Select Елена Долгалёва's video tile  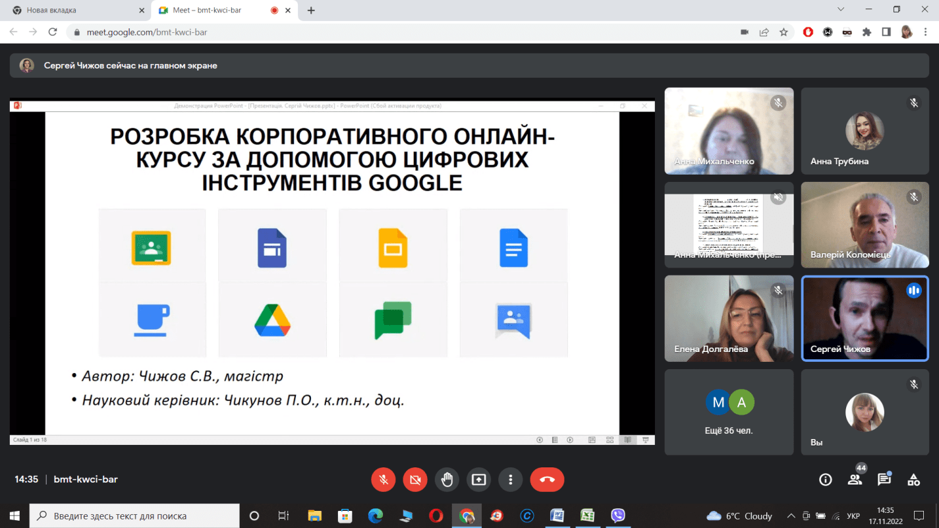(x=729, y=318)
